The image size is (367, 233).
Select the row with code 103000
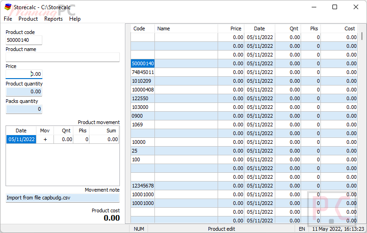coord(244,107)
